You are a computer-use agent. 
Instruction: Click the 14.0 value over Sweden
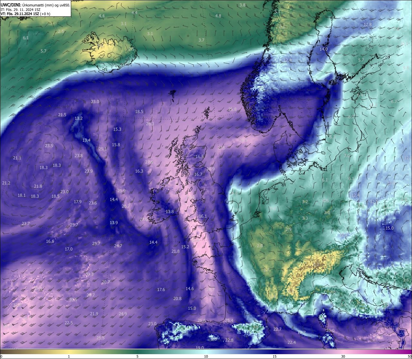coord(323,49)
